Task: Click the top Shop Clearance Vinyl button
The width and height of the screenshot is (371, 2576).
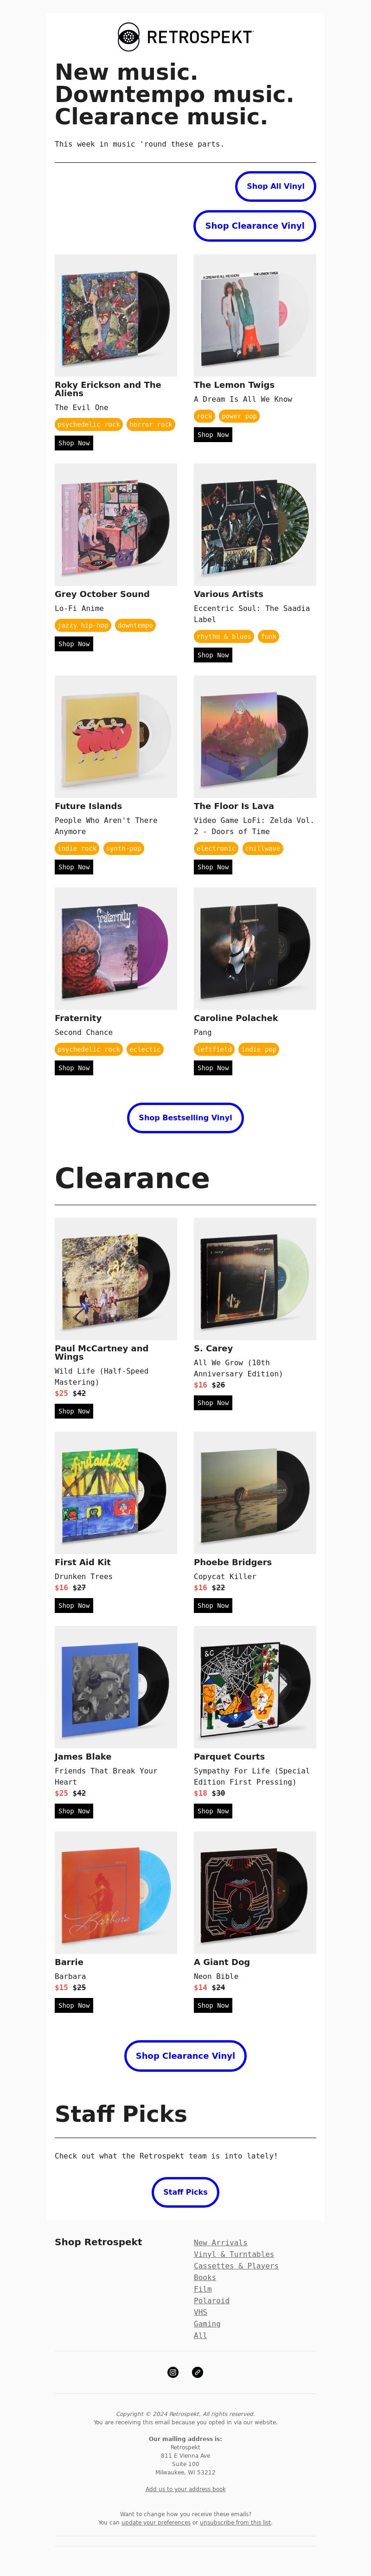Action: 255,226
